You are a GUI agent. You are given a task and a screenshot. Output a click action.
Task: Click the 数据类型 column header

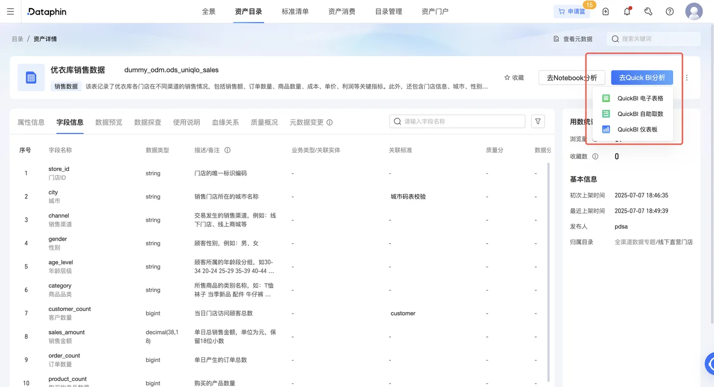coord(157,150)
